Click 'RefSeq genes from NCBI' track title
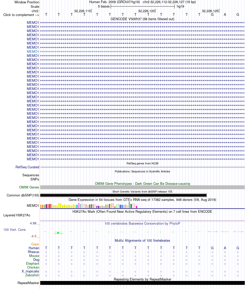This screenshot has height=289, width=245. pos(142,163)
